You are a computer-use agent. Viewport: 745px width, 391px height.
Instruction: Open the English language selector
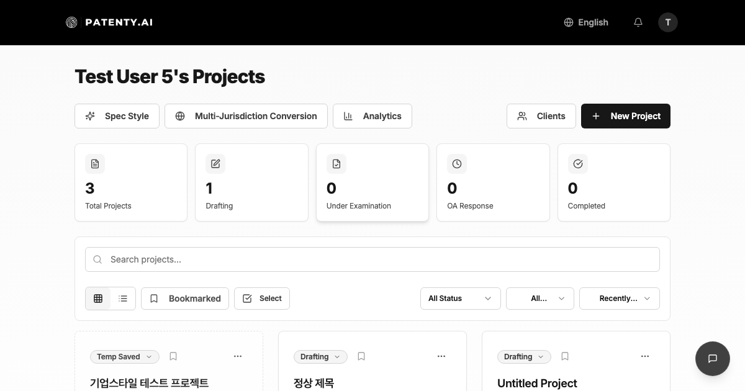586,22
